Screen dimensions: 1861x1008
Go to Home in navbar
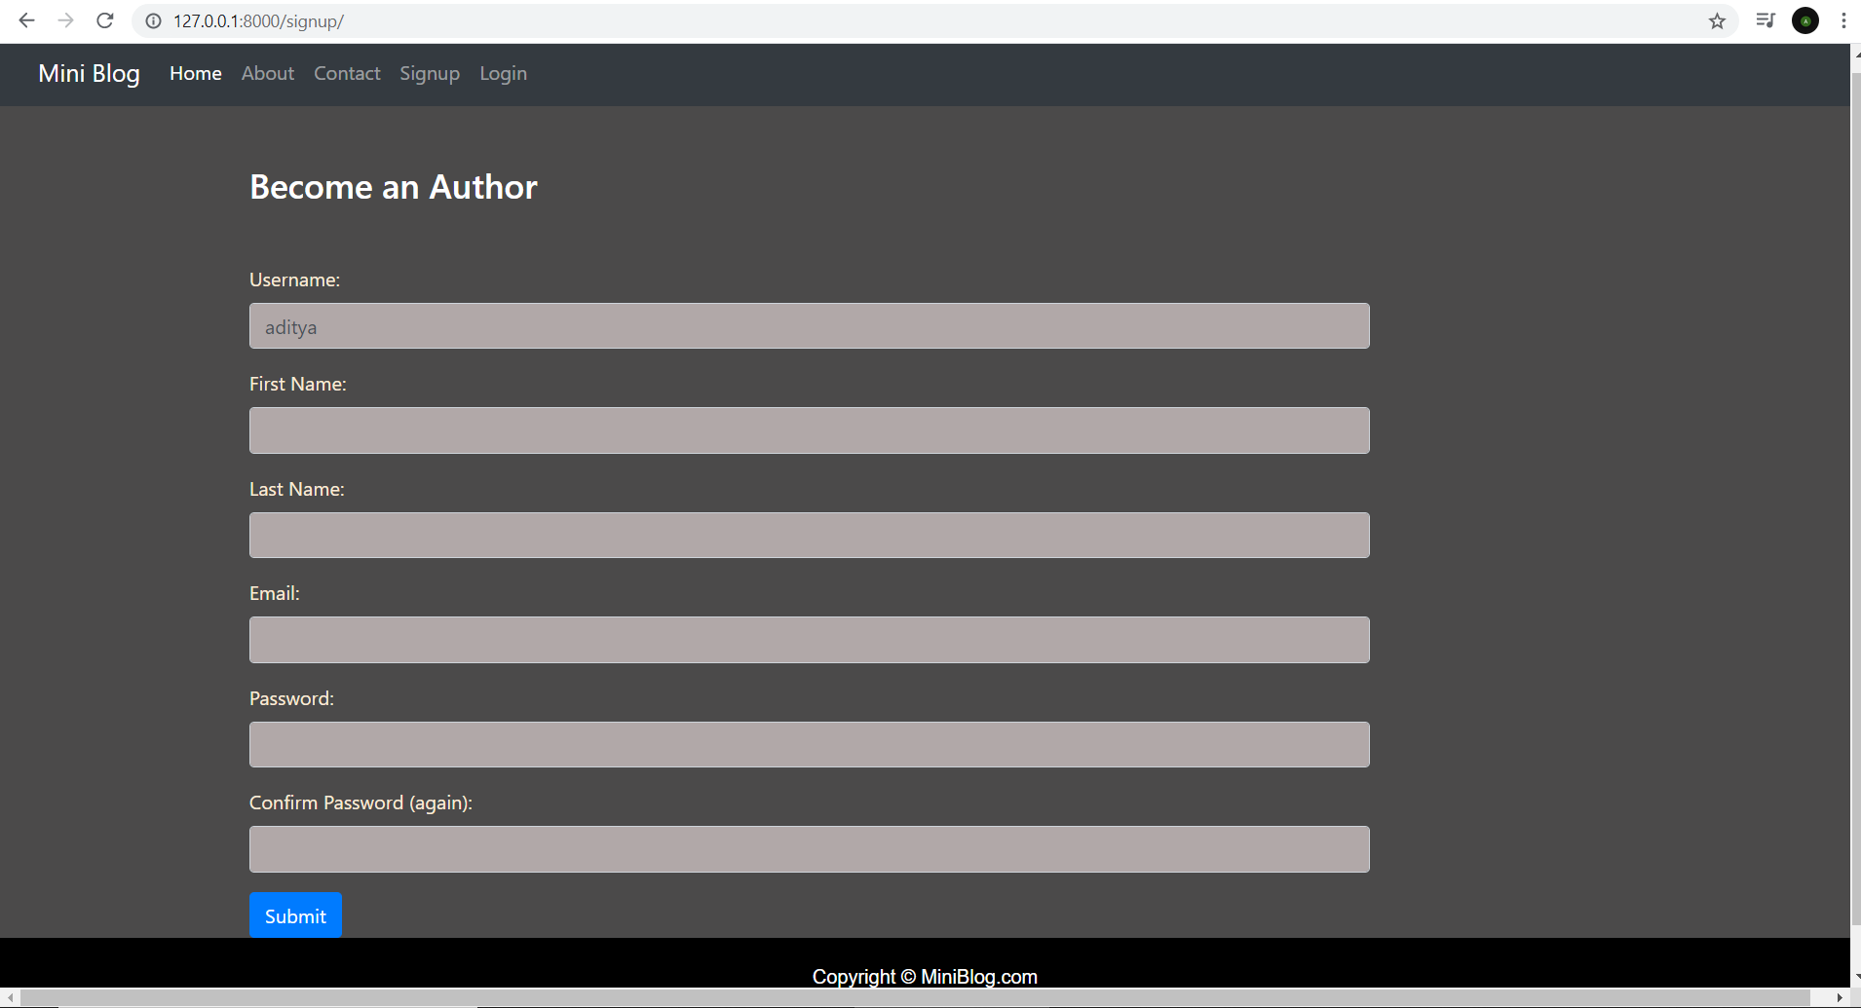pos(196,73)
